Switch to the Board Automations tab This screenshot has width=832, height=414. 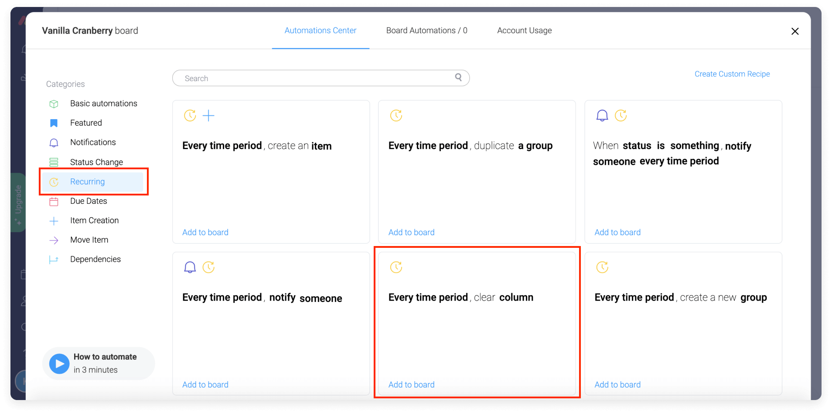[x=426, y=30]
